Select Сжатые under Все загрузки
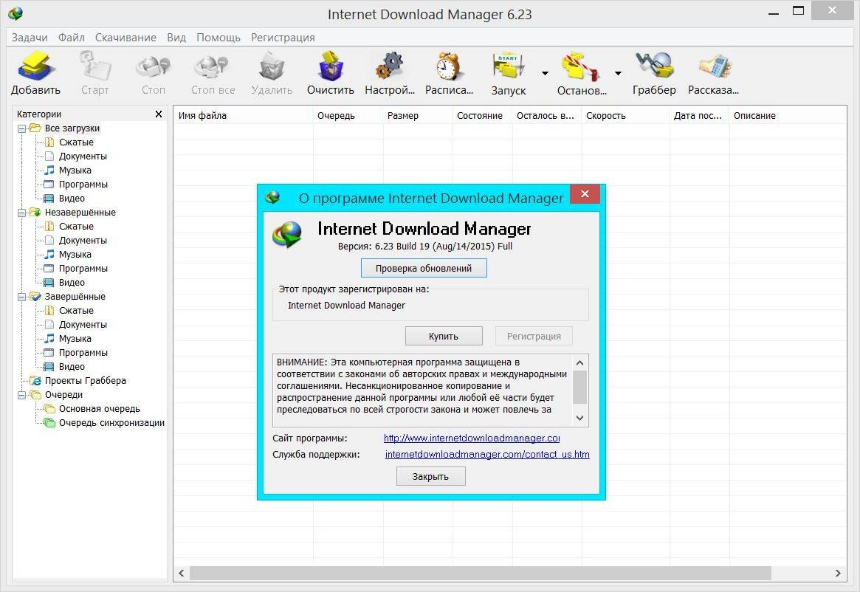This screenshot has width=860, height=592. coord(76,142)
